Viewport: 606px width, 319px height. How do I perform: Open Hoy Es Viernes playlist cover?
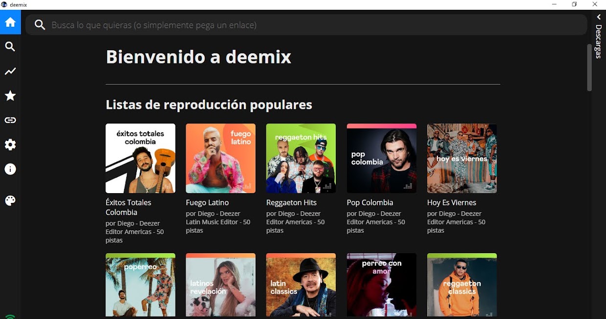(x=462, y=159)
